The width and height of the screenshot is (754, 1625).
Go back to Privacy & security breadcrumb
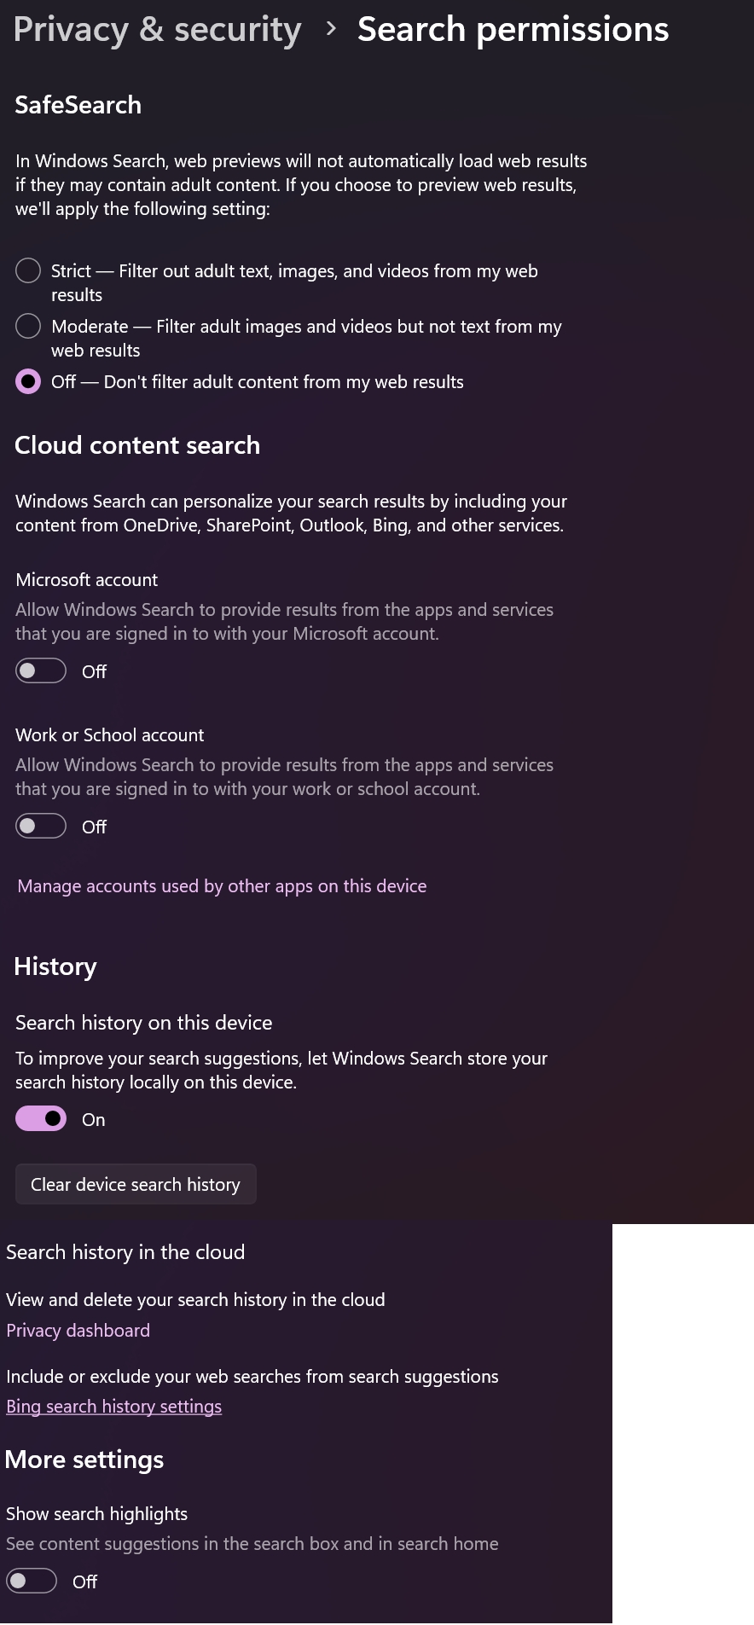click(x=158, y=29)
